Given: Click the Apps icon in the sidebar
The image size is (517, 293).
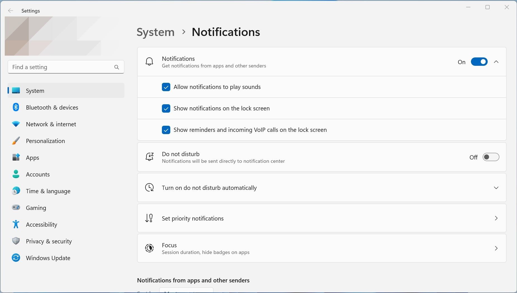Looking at the screenshot, I should (x=16, y=158).
